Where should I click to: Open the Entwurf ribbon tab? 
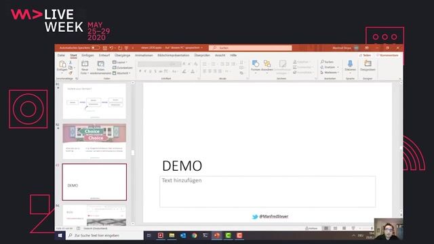pos(104,56)
